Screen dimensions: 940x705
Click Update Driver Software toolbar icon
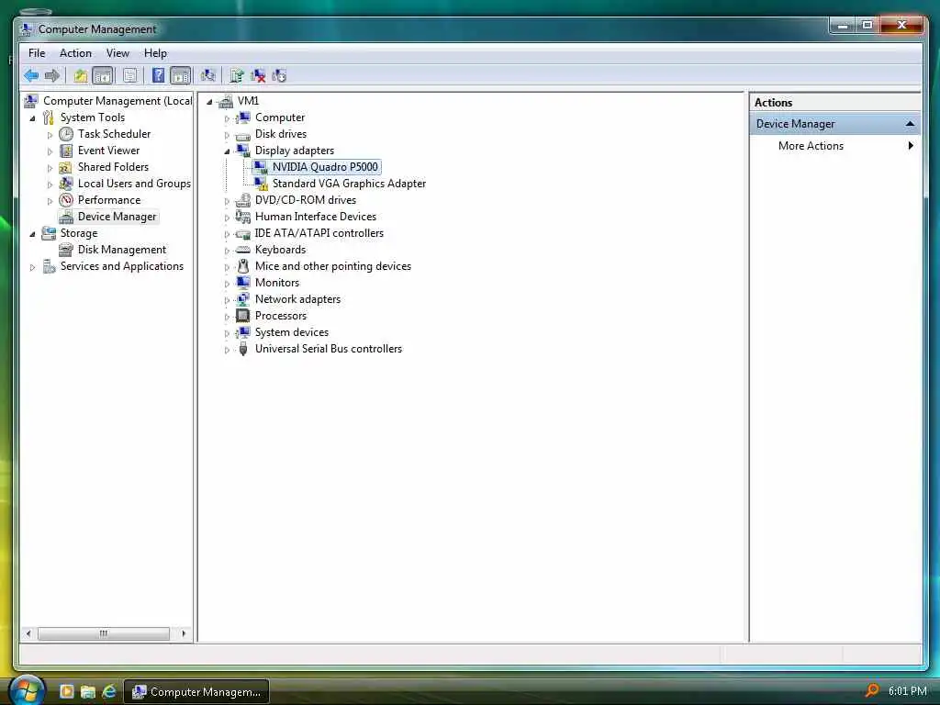237,75
